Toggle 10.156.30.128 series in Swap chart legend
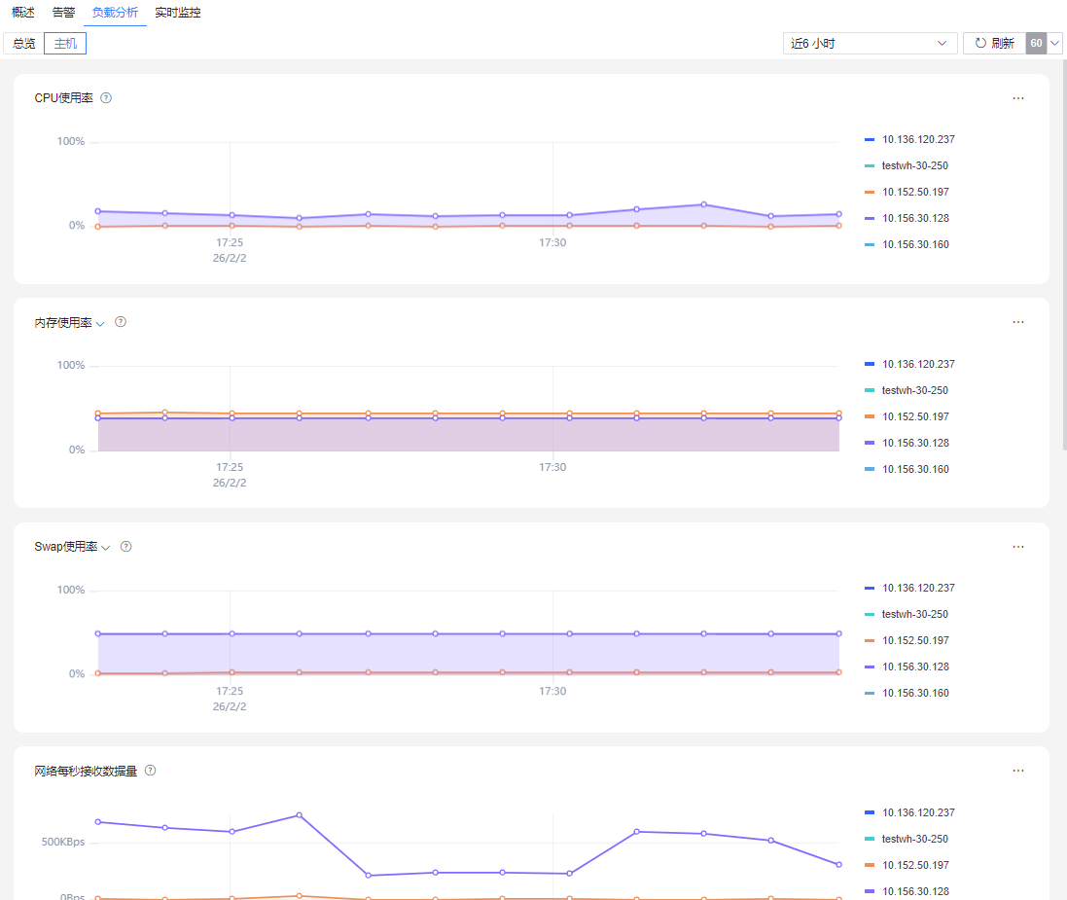 tap(907, 666)
